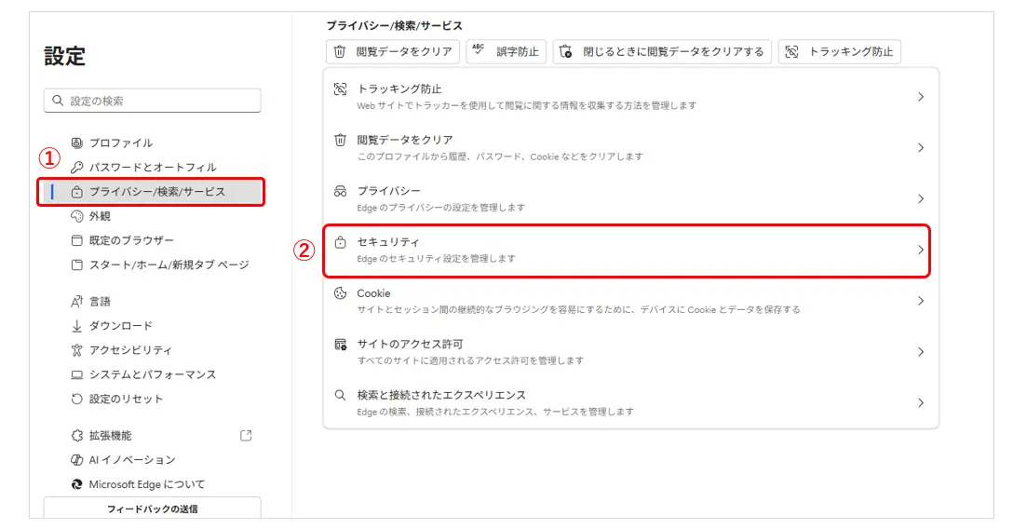1013x529 pixels.
Task: Click the 設定の検索 search field
Action: 153,101
